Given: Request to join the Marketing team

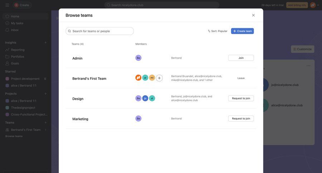Looking at the screenshot, I should pyautogui.click(x=241, y=118).
